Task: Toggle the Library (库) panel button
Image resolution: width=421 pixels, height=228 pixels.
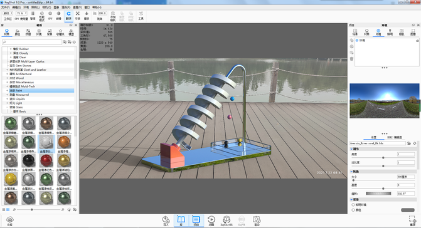Action: [181, 221]
